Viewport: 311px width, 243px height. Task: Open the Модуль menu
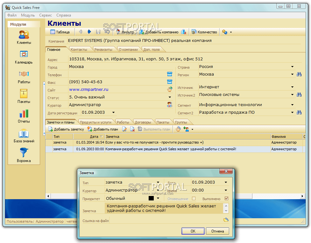(x=28, y=15)
